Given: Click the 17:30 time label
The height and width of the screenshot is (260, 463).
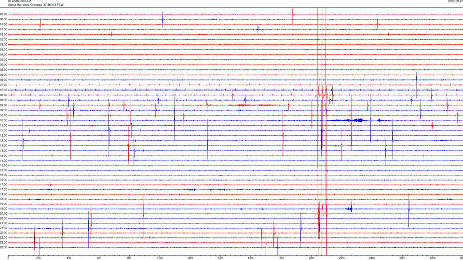Looking at the screenshot, I should pyautogui.click(x=4, y=189).
